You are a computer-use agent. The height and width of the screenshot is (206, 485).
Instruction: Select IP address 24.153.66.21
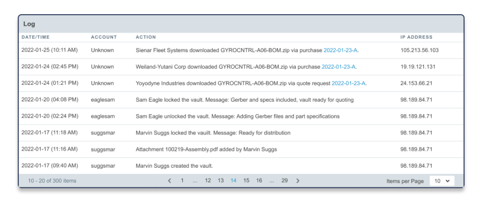[416, 83]
